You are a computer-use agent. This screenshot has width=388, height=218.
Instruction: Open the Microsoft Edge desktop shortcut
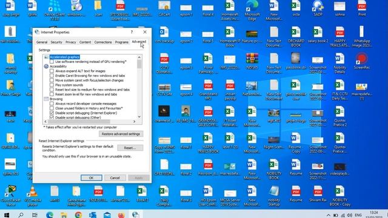point(252,10)
